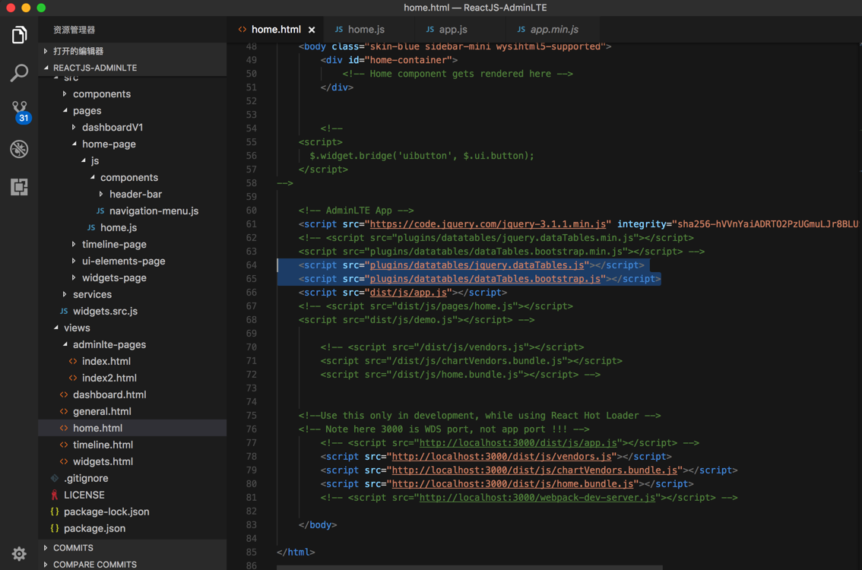The width and height of the screenshot is (862, 570).
Task: Open the Extensions view icon
Action: click(x=19, y=187)
